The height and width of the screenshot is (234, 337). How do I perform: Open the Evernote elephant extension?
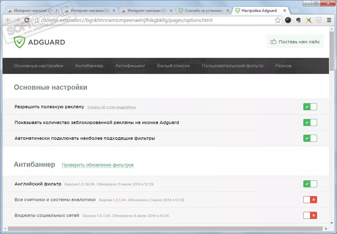(298, 20)
